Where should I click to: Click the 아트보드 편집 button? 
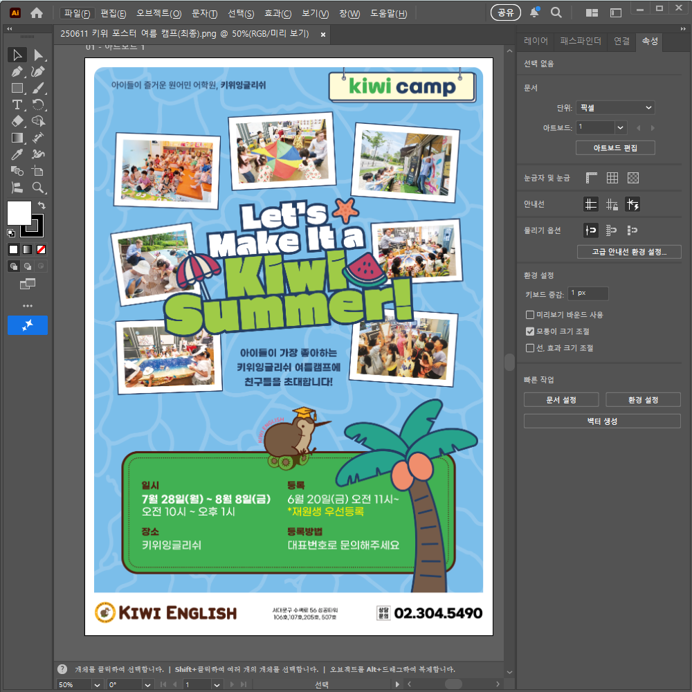(x=615, y=148)
